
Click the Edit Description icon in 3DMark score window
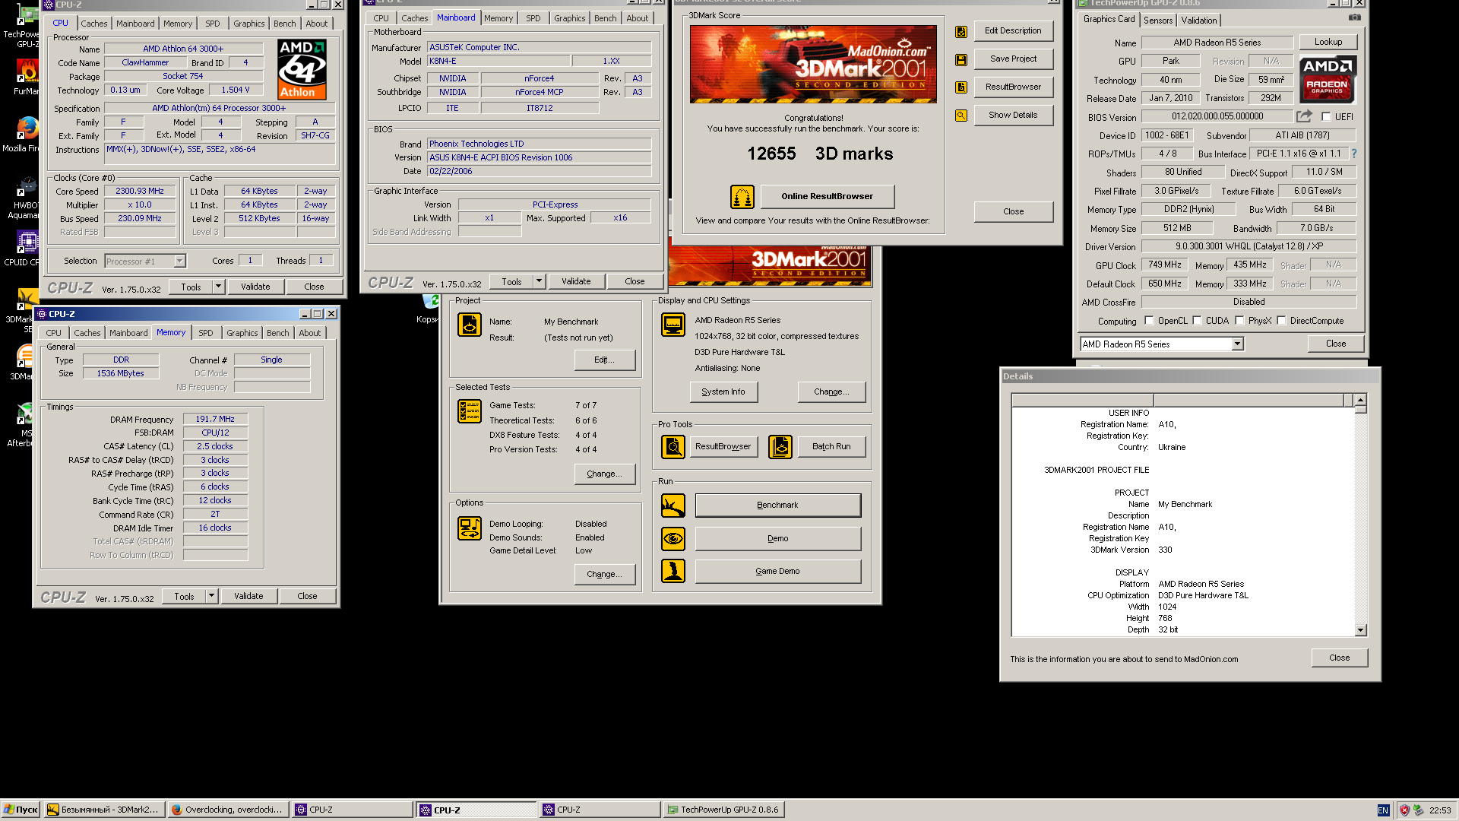coord(961,32)
